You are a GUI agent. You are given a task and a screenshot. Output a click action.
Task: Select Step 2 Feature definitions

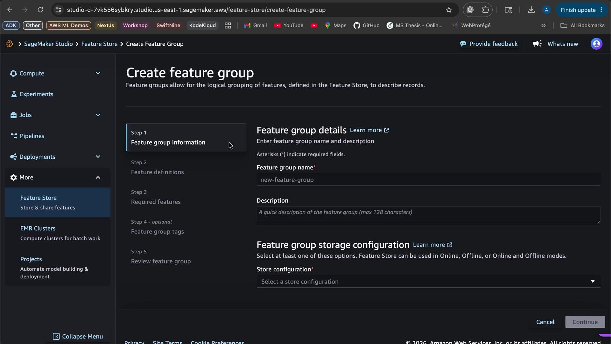point(157,168)
